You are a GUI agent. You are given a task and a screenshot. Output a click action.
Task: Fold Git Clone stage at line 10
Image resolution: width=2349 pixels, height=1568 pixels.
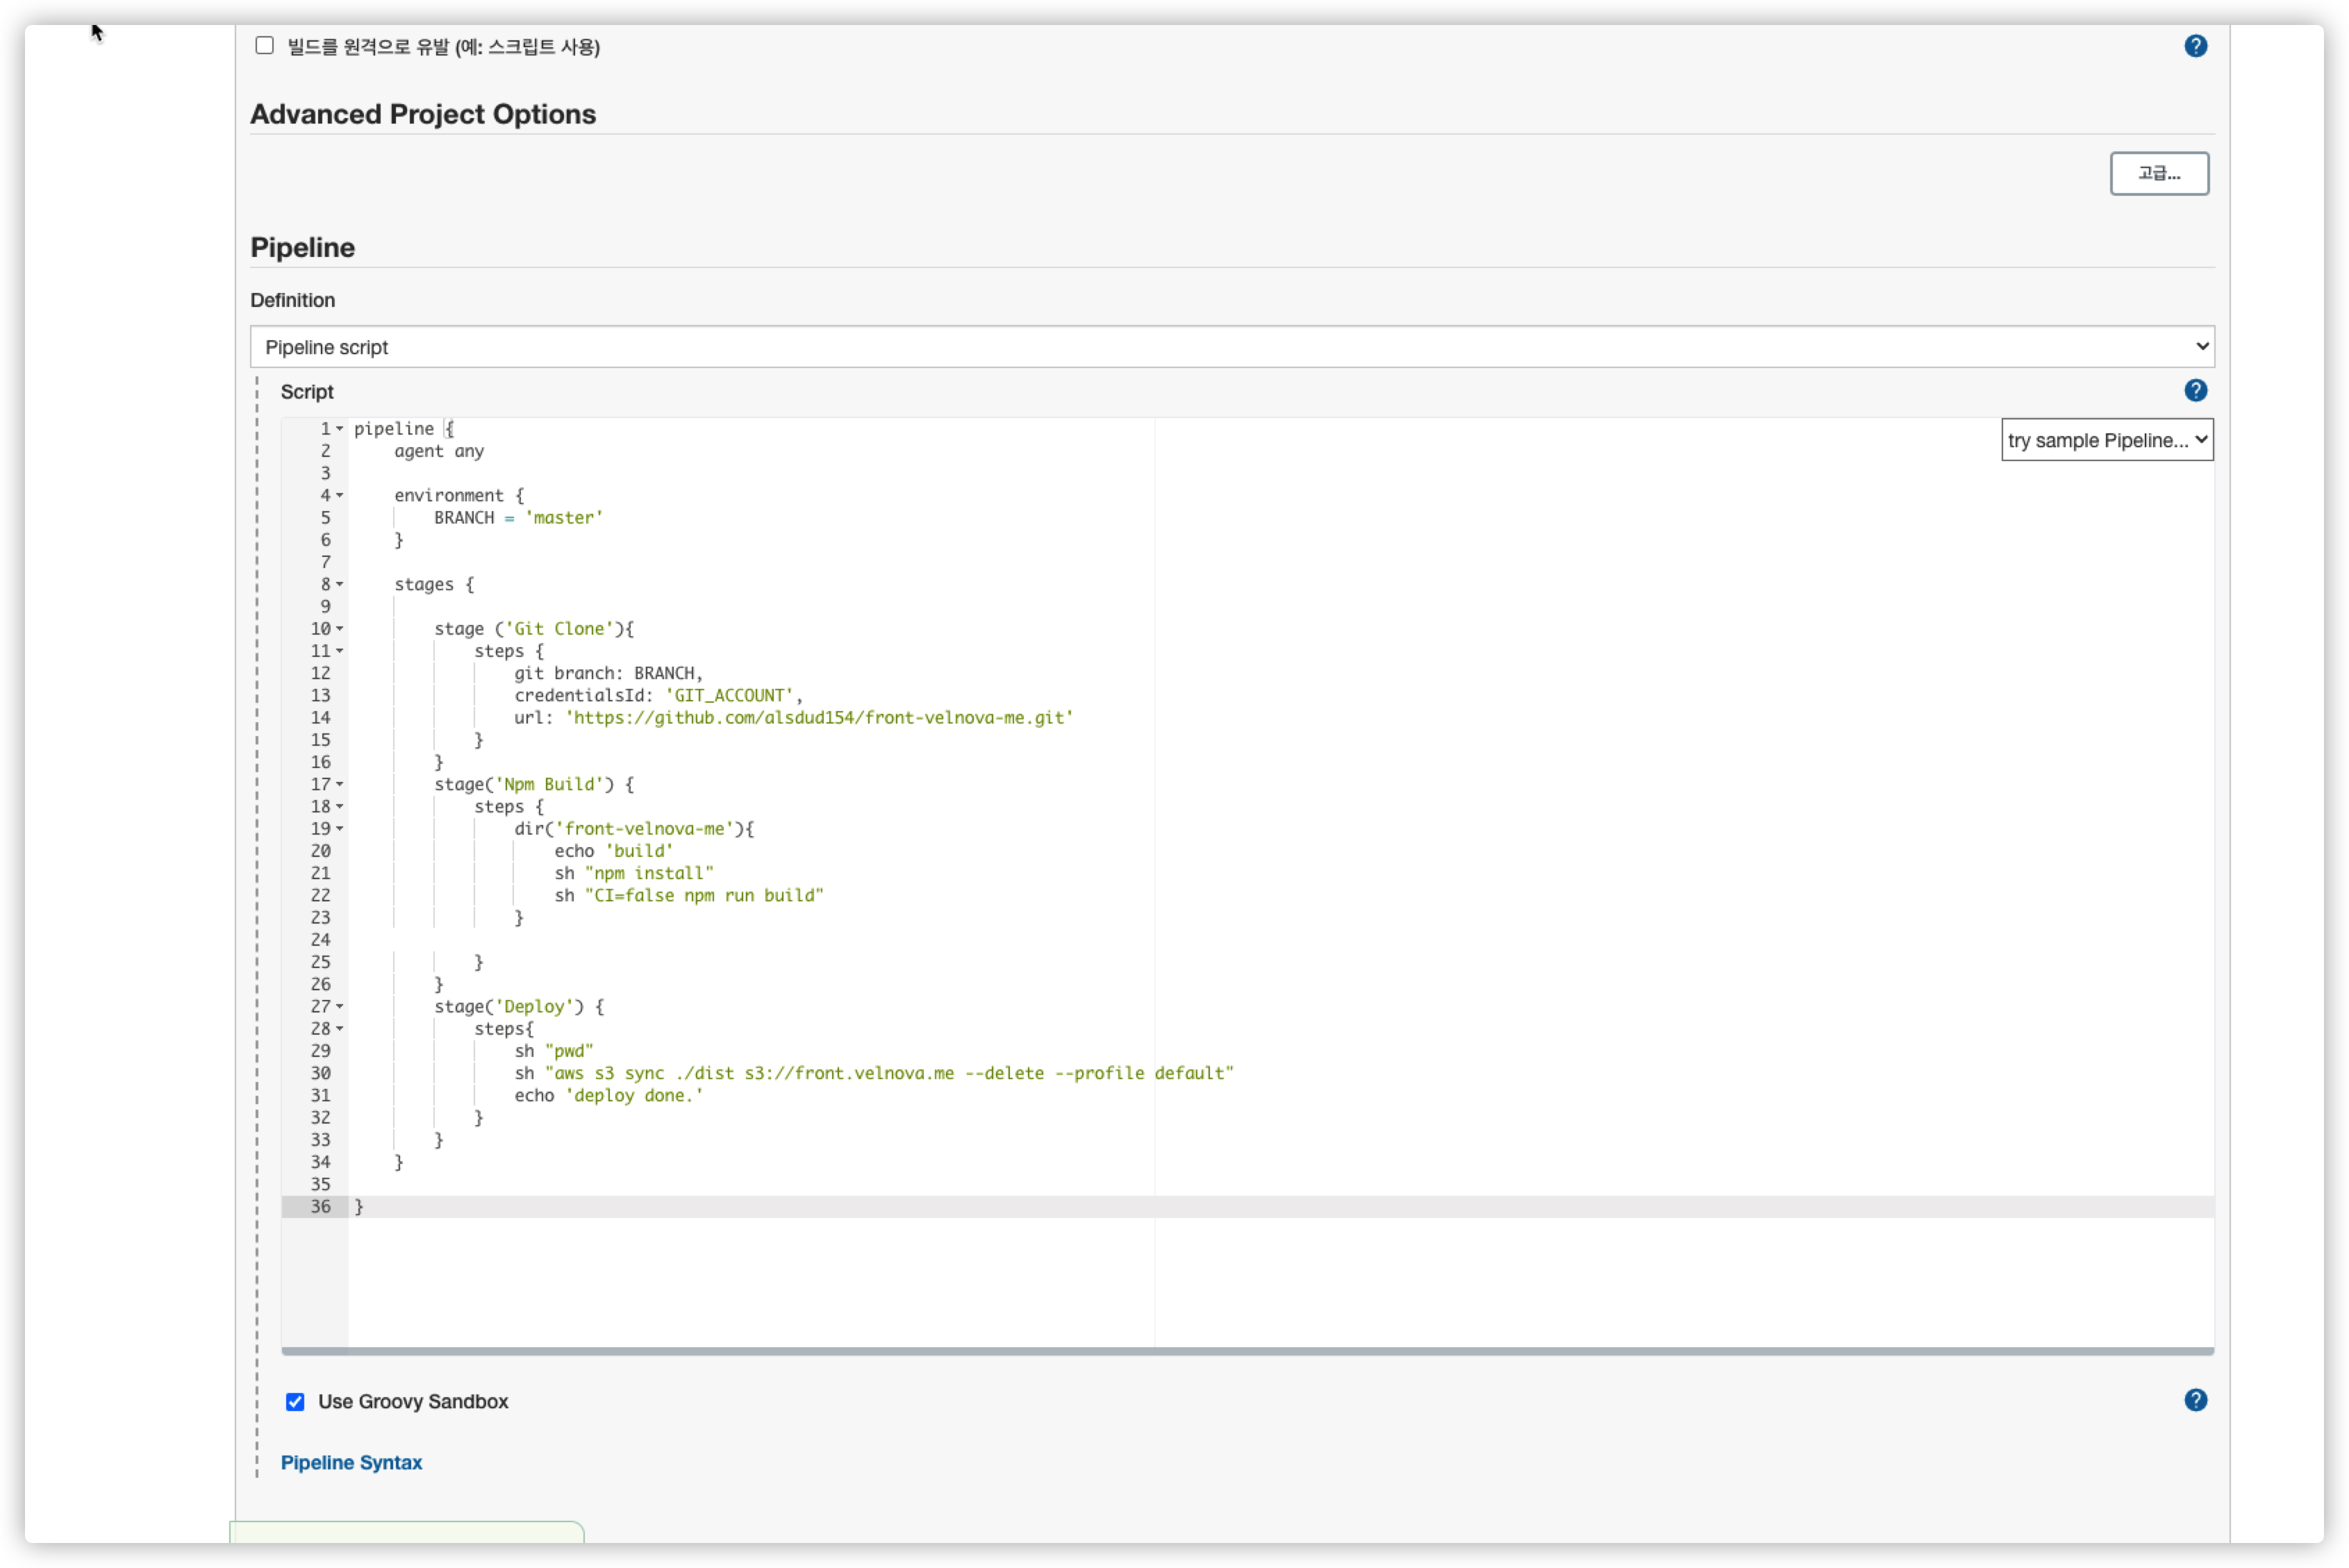(x=340, y=629)
